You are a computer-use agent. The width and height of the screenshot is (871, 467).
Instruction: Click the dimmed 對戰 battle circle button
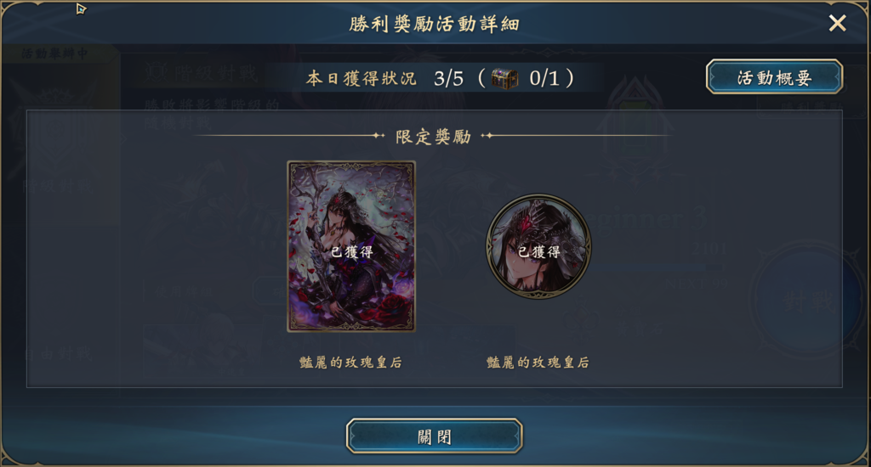[x=808, y=301]
